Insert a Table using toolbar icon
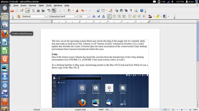 pos(103,11)
